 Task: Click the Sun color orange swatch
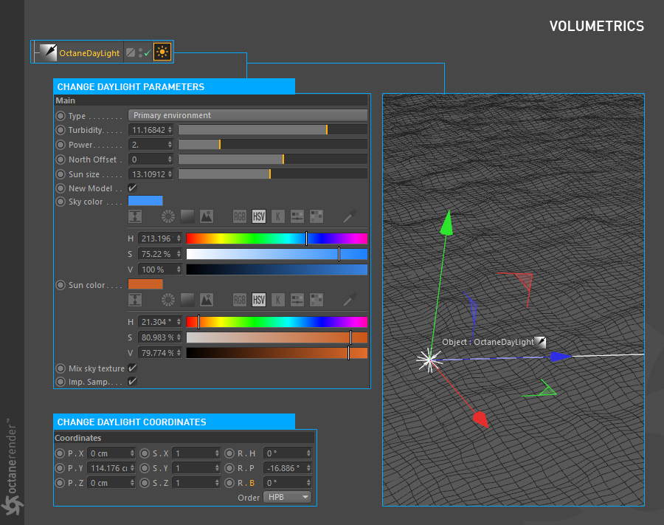point(145,284)
